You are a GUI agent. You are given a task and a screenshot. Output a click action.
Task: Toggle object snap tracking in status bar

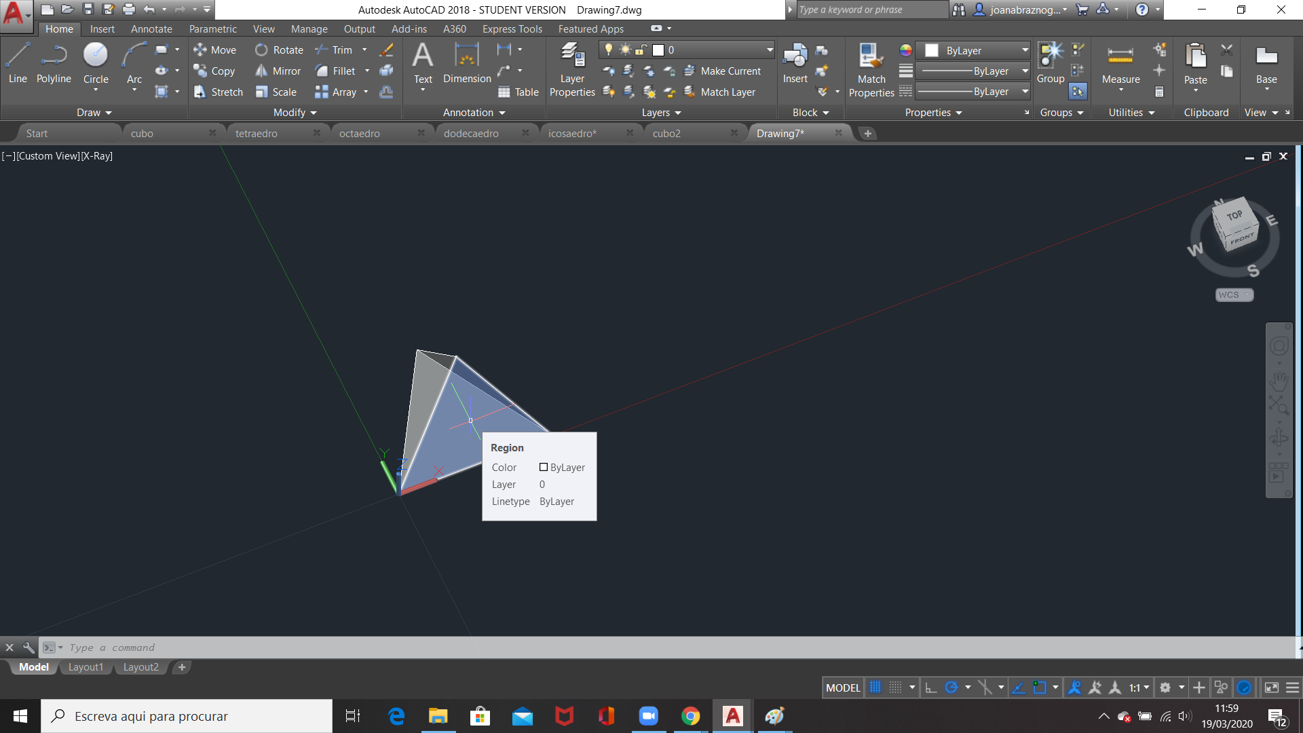coord(1019,688)
